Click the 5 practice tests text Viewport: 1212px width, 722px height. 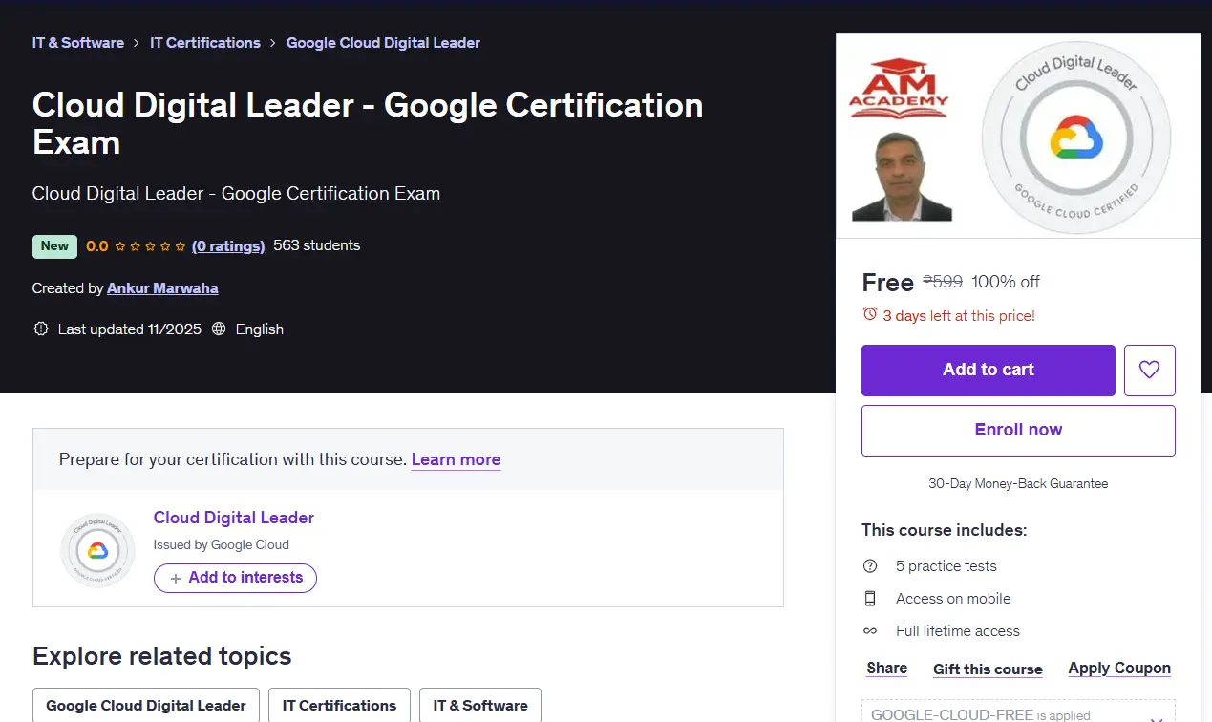pyautogui.click(x=946, y=566)
